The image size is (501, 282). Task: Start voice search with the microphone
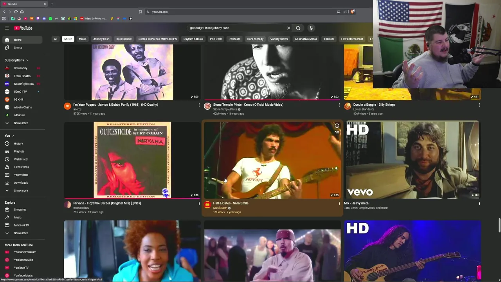311,28
